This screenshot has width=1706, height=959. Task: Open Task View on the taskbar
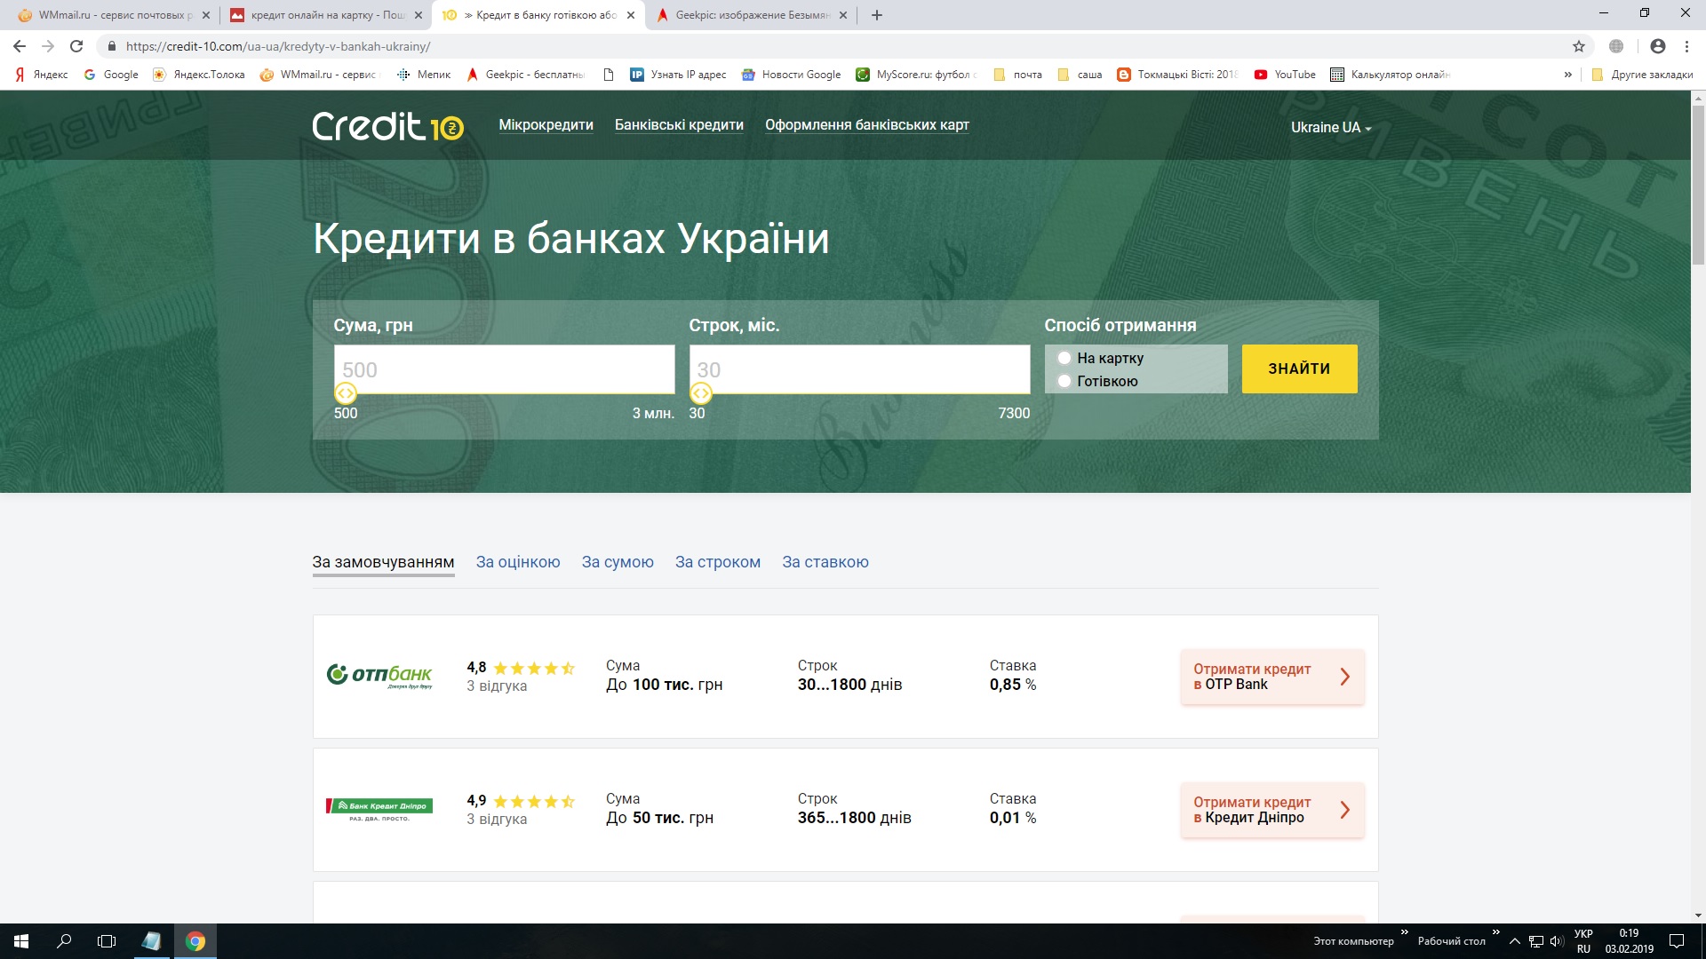107,941
